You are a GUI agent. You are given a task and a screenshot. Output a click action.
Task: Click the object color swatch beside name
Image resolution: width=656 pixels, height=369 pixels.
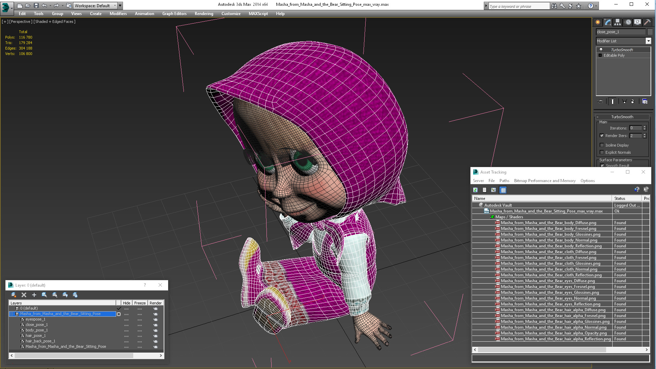[650, 32]
